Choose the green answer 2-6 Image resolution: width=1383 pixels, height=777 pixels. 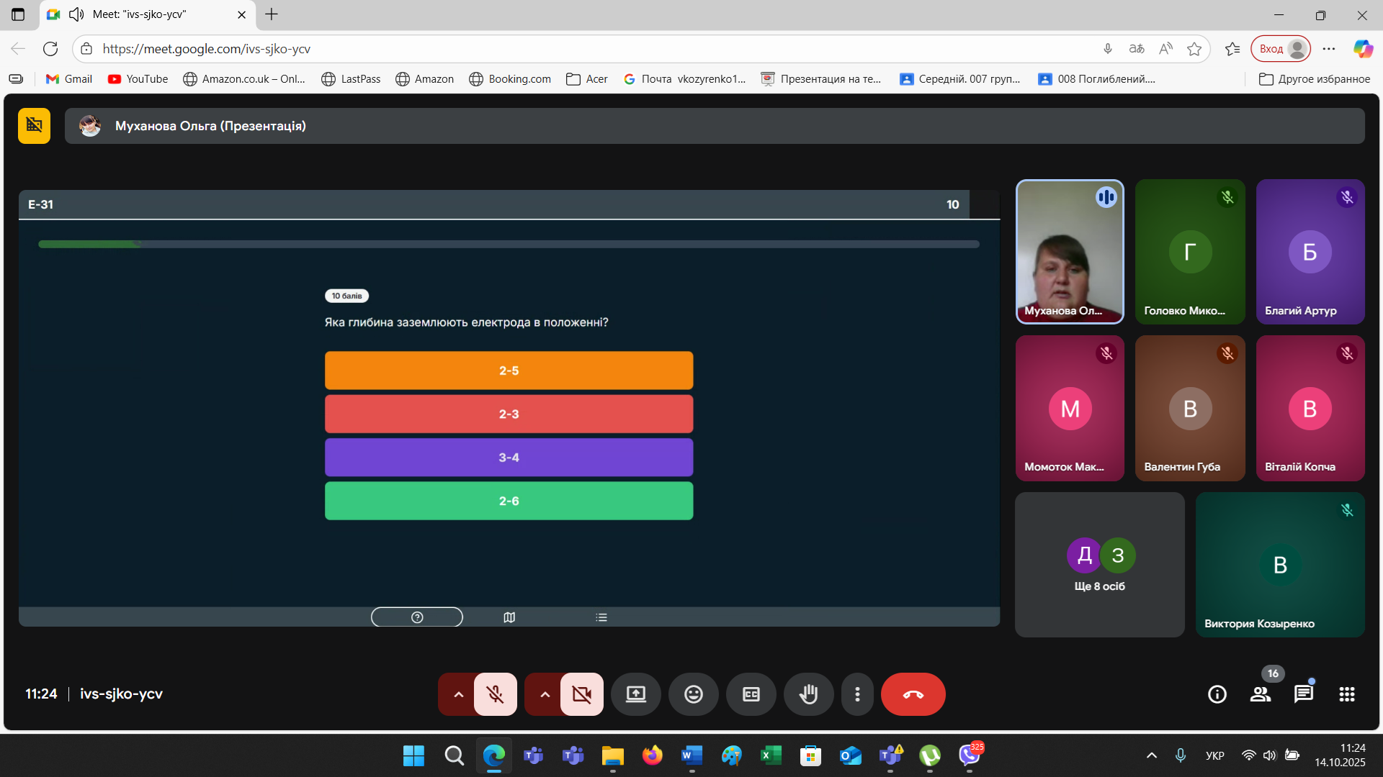(509, 501)
